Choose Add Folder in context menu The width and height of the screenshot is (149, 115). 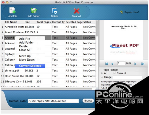[x=30, y=42]
